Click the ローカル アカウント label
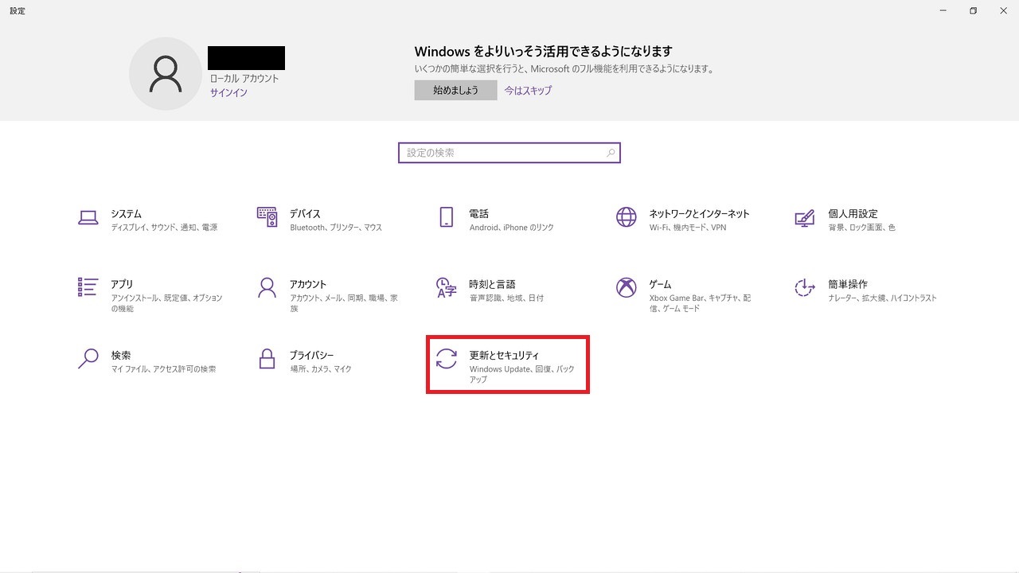 point(244,79)
